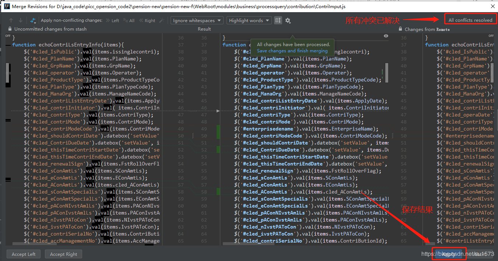Open the diff settings gear

point(288,21)
